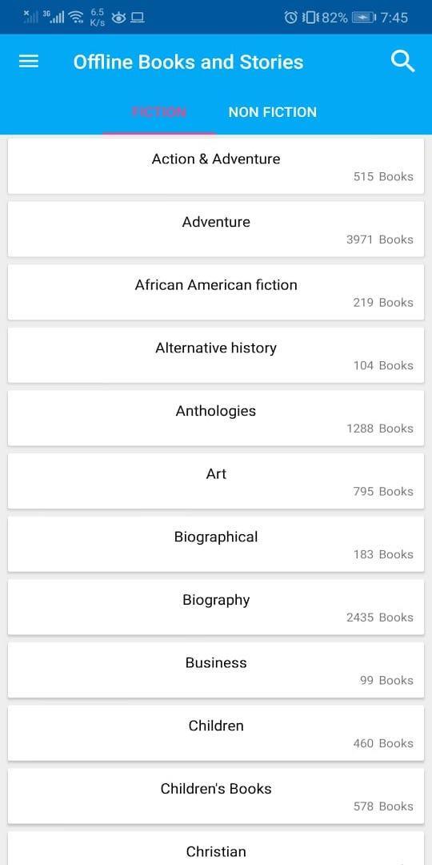This screenshot has height=865, width=432.
Task: Open the Art category
Action: (216, 481)
